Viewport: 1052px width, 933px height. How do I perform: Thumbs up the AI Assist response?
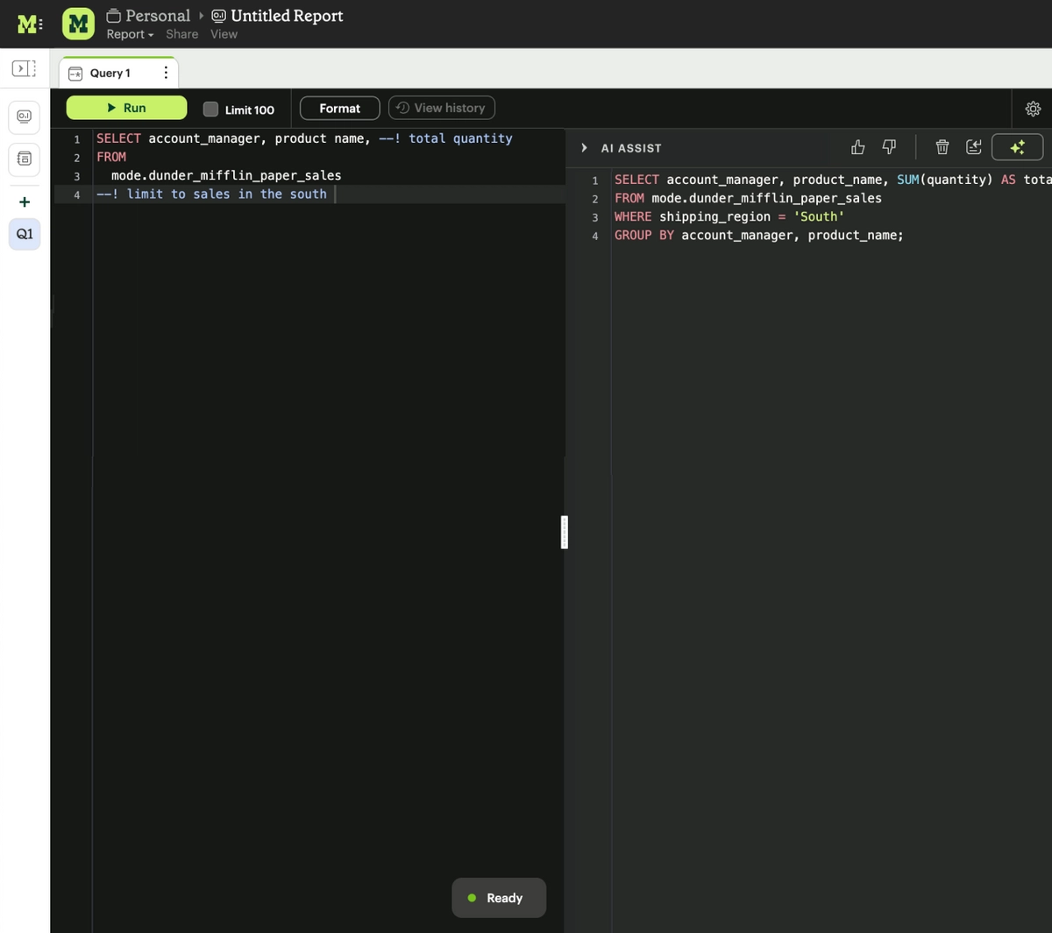click(857, 147)
